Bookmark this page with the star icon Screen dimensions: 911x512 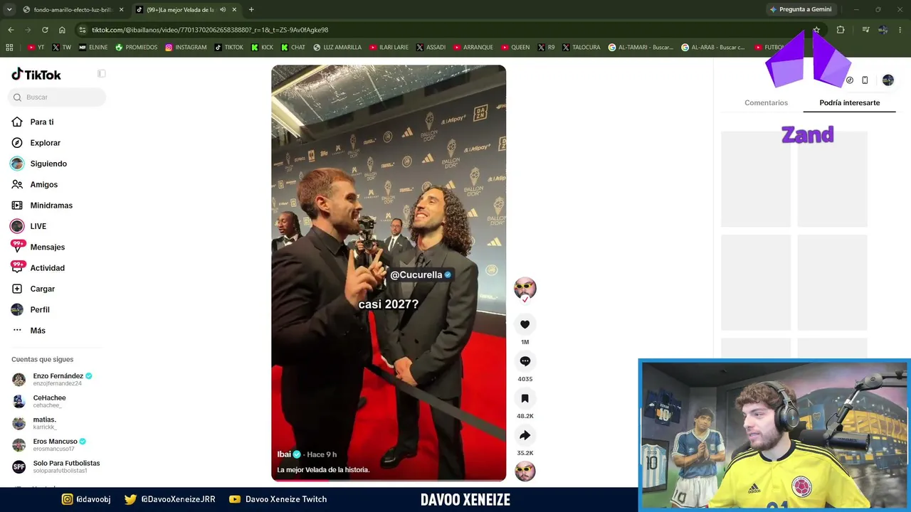[816, 30]
